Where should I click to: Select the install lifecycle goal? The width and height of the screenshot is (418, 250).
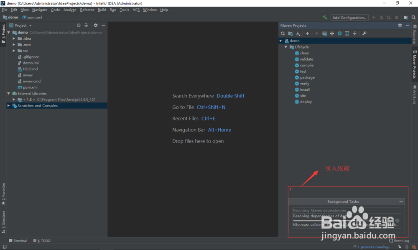302,90
